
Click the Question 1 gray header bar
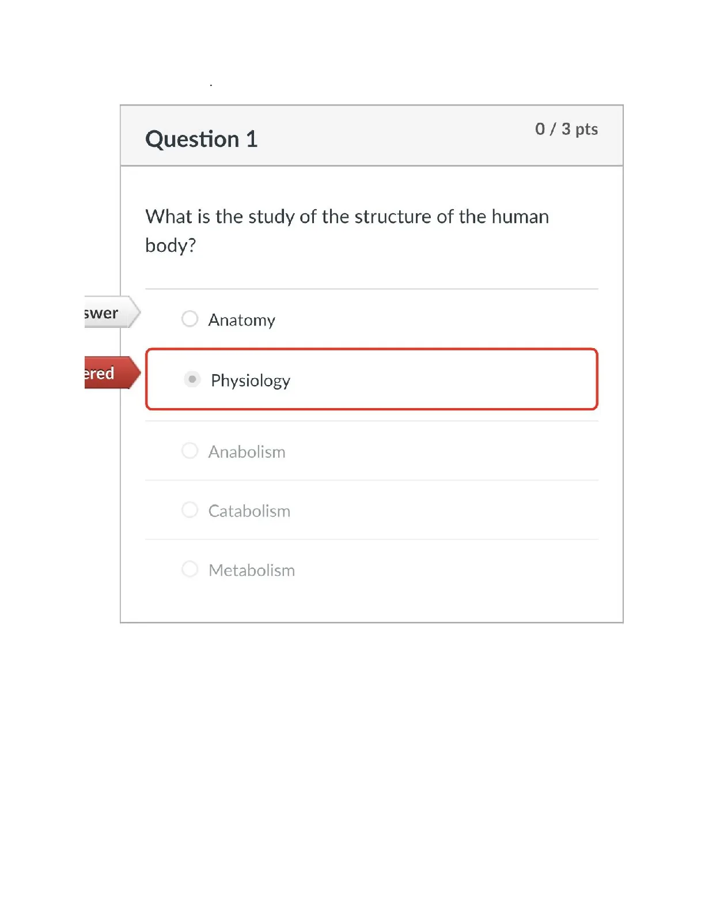[x=372, y=136]
